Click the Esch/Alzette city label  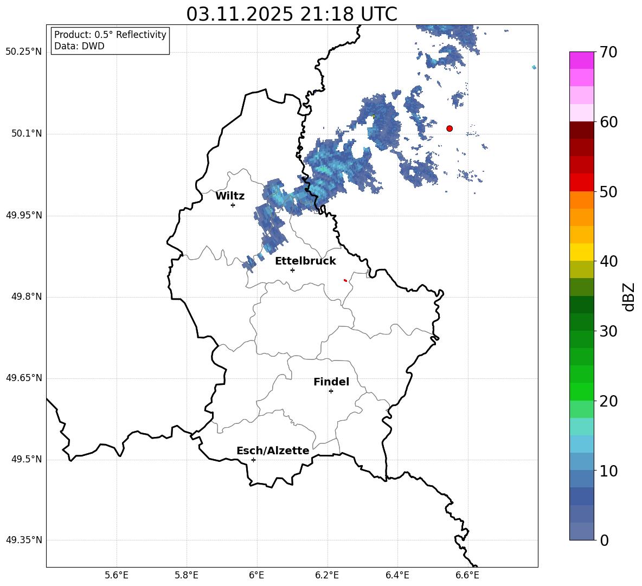(273, 451)
